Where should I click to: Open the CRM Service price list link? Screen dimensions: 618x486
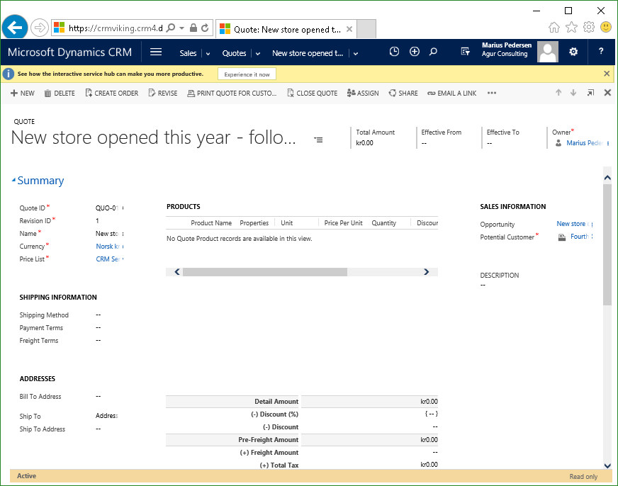point(108,259)
